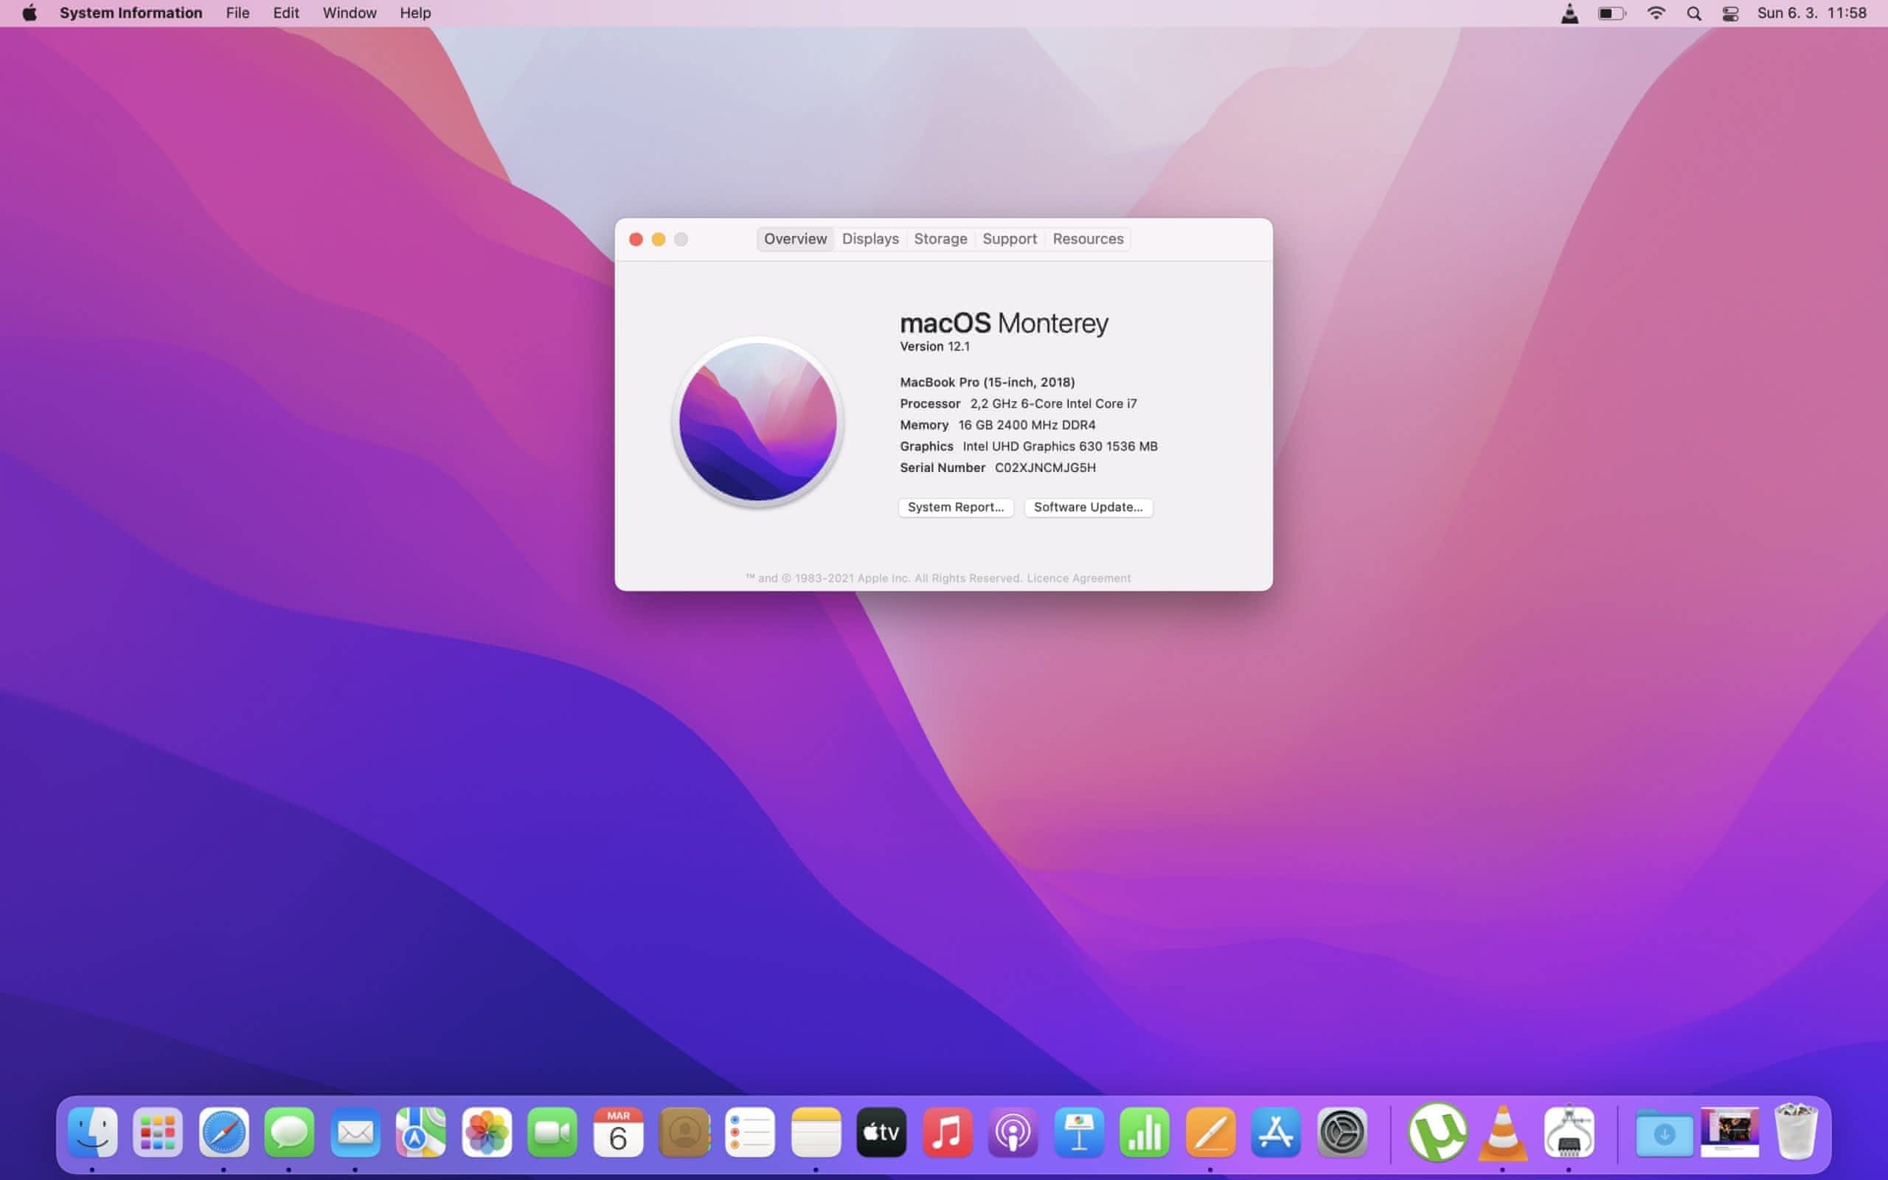Open the Photos app icon

[486, 1132]
